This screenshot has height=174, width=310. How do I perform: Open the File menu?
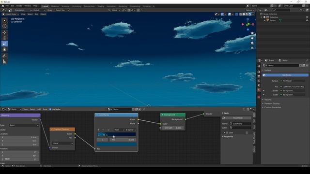point(7,6)
